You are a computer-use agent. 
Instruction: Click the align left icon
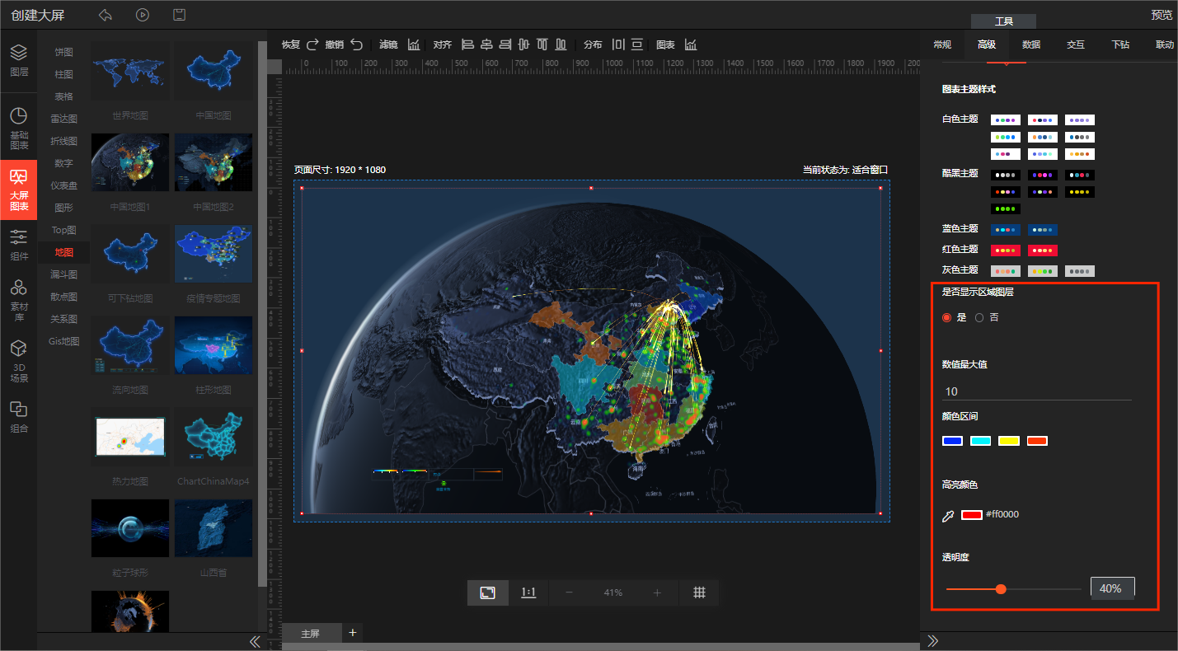[467, 44]
